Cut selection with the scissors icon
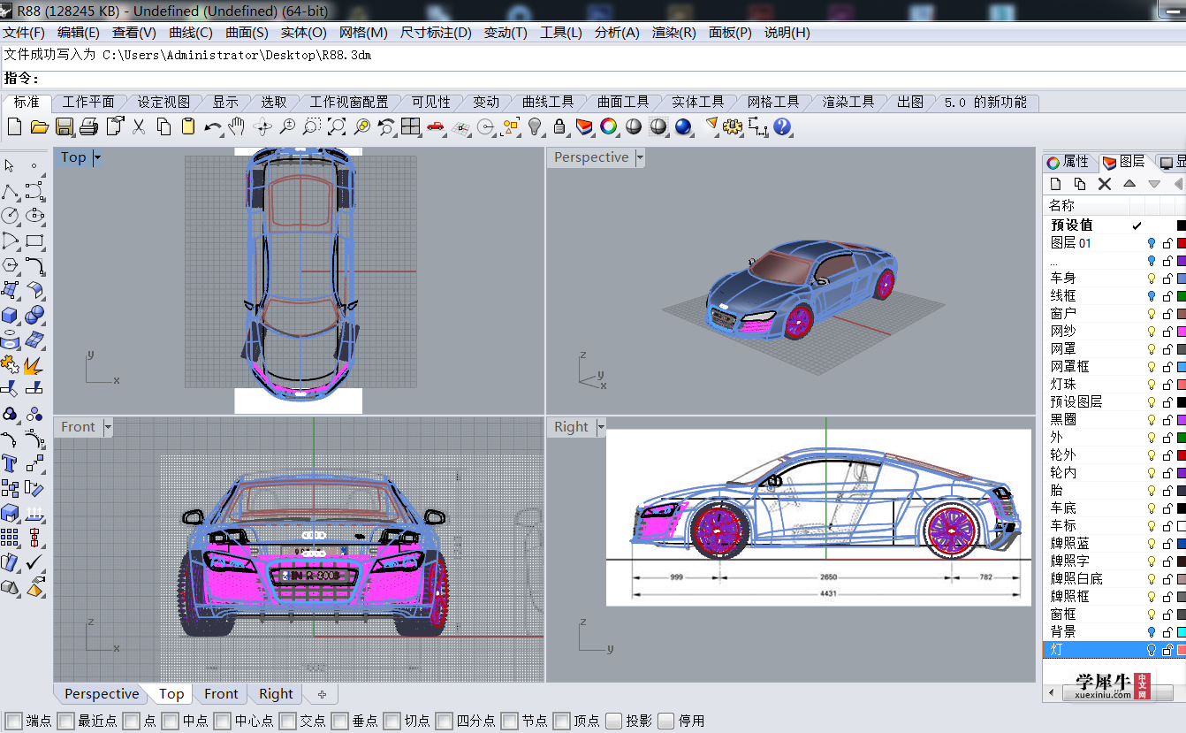Viewport: 1186px width, 733px height. 139,126
